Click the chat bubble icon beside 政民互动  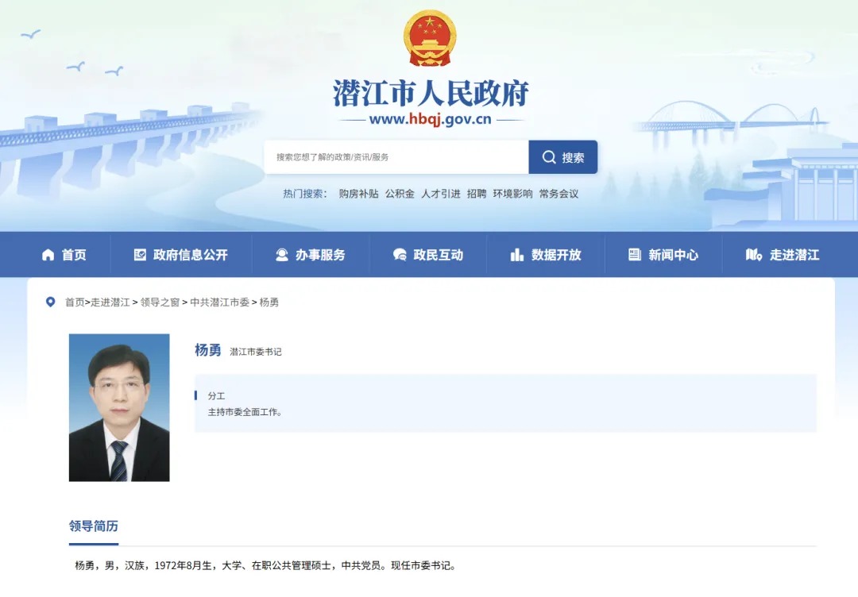click(x=400, y=255)
